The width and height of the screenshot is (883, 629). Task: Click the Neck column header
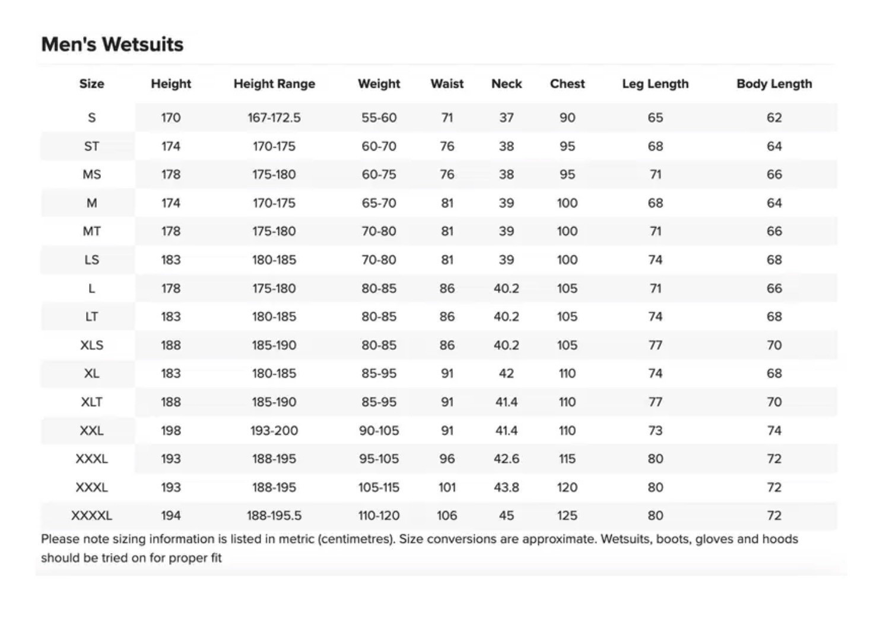click(x=506, y=84)
